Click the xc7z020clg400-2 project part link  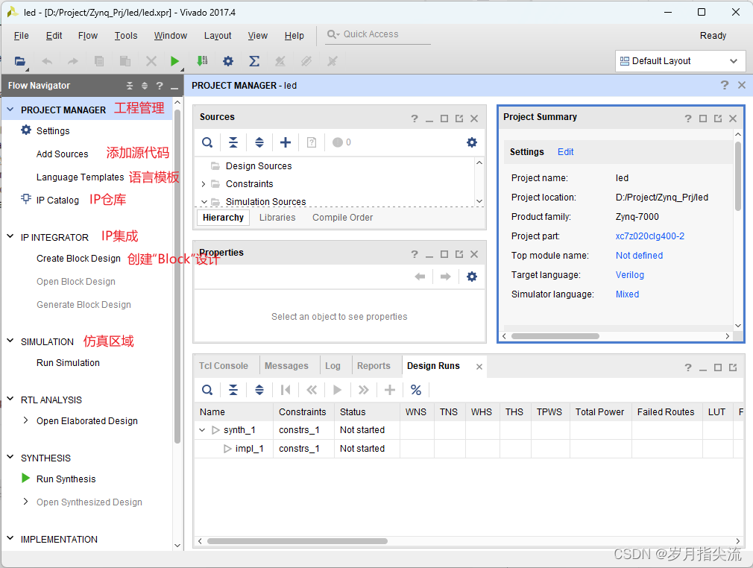pos(649,236)
